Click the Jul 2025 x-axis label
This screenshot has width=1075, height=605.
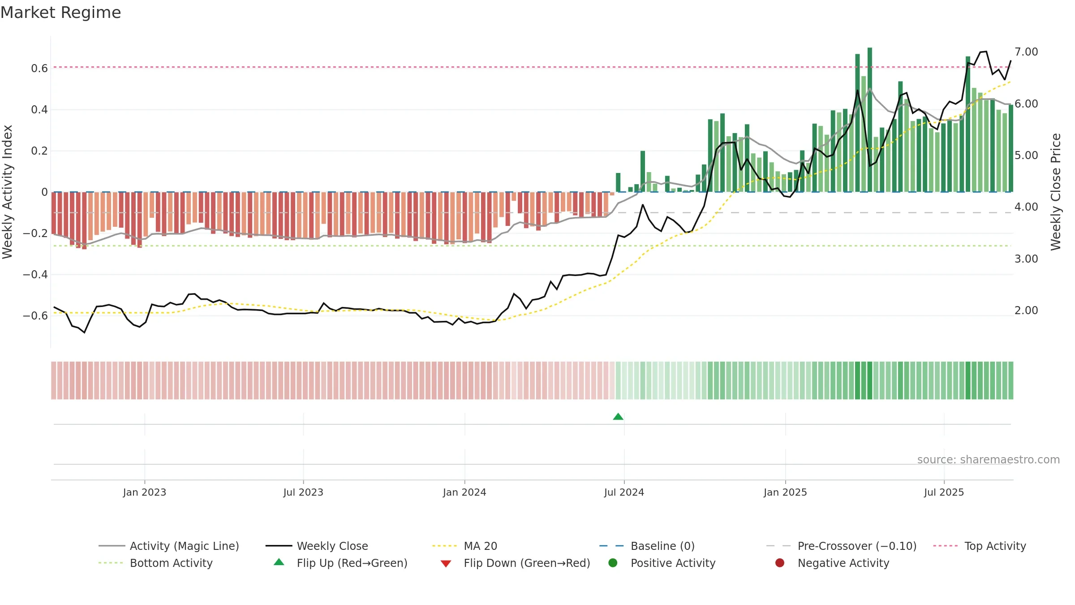(944, 492)
